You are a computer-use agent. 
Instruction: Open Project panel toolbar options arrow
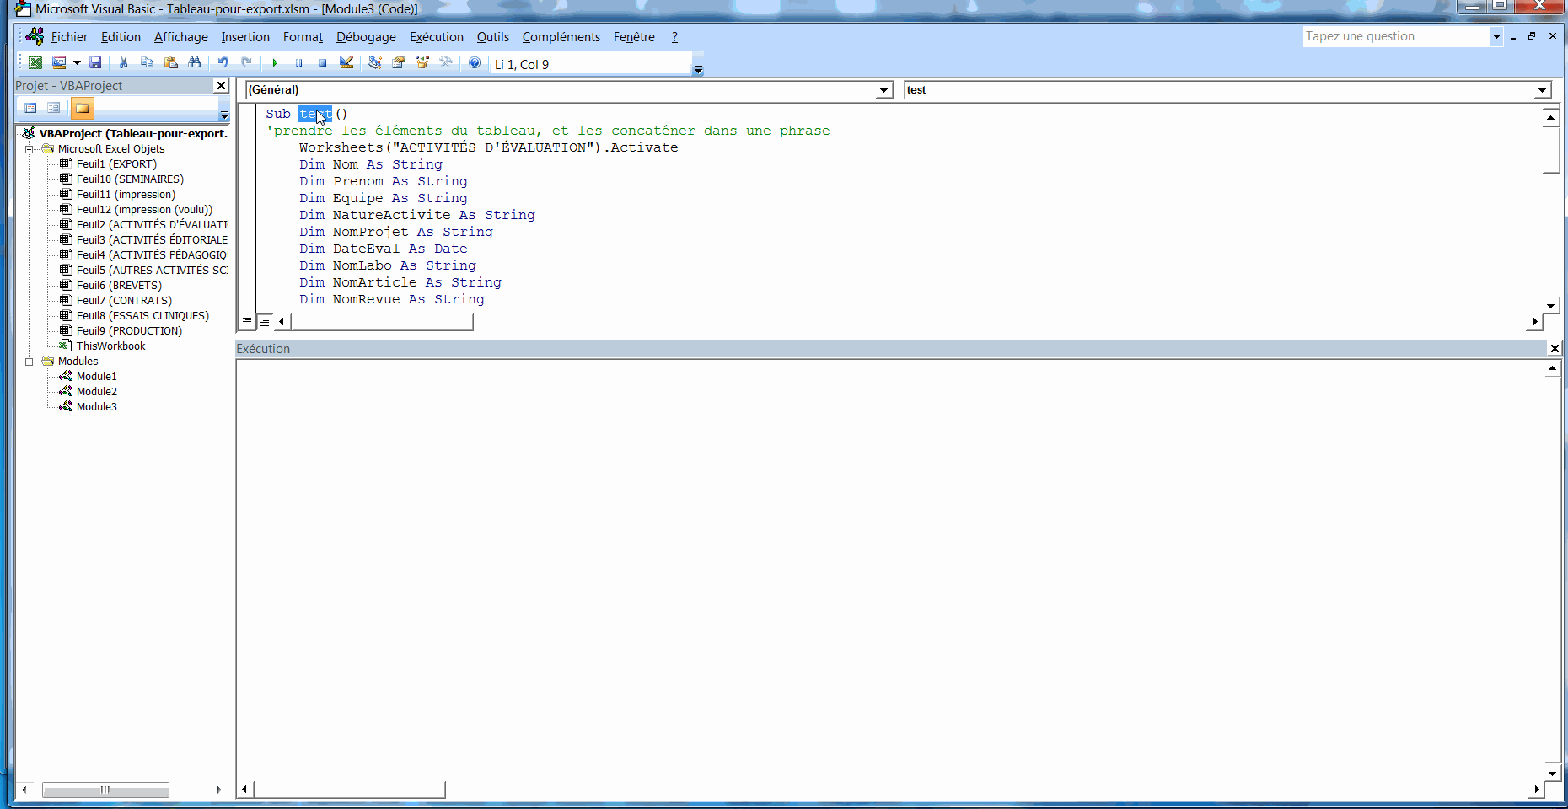point(224,115)
